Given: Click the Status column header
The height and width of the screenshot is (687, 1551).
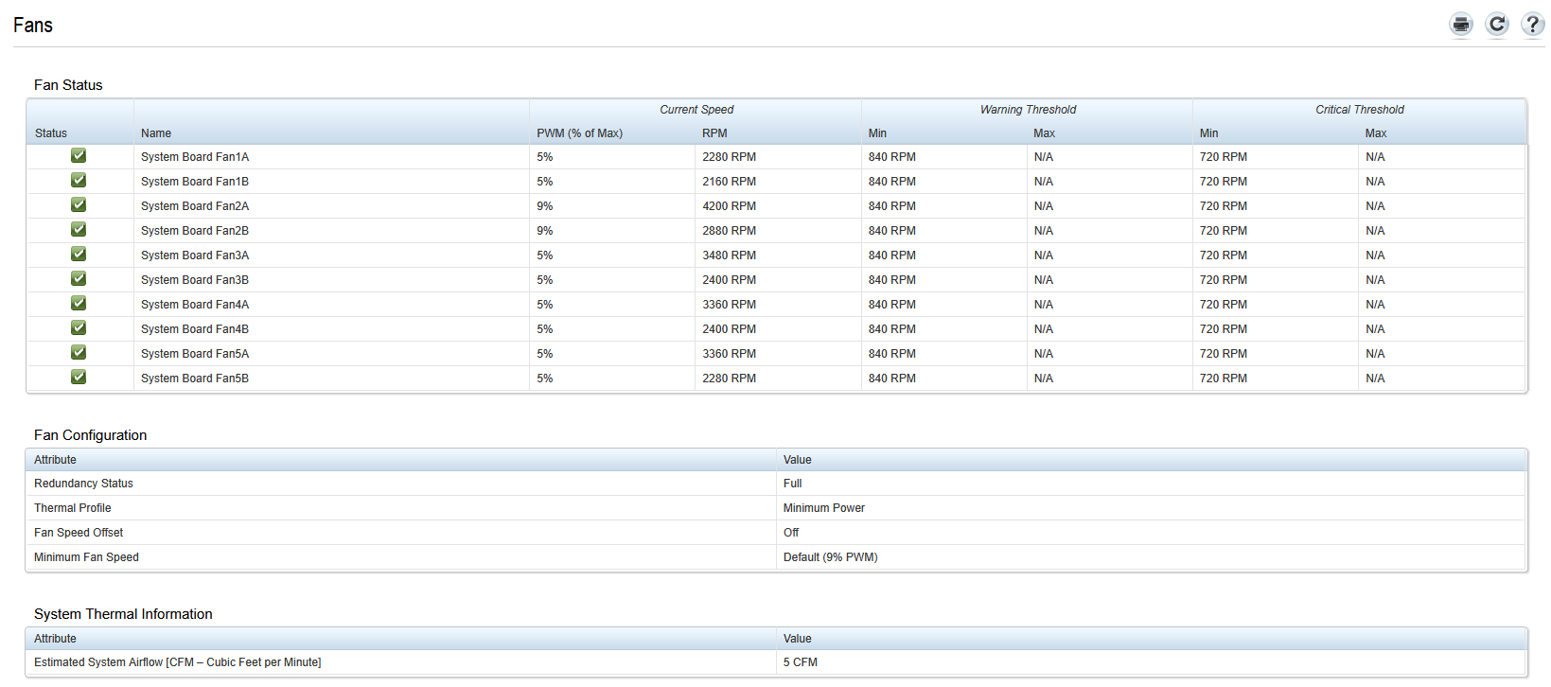Looking at the screenshot, I should click(x=51, y=133).
